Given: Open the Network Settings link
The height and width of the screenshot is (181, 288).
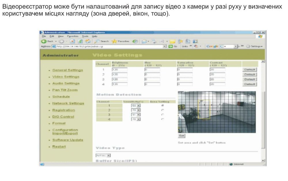Looking at the screenshot, I should pos(68,103).
